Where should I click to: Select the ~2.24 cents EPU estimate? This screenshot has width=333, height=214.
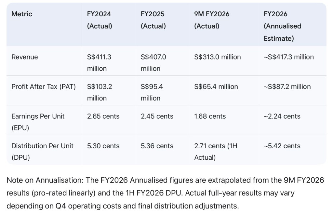tap(282, 116)
